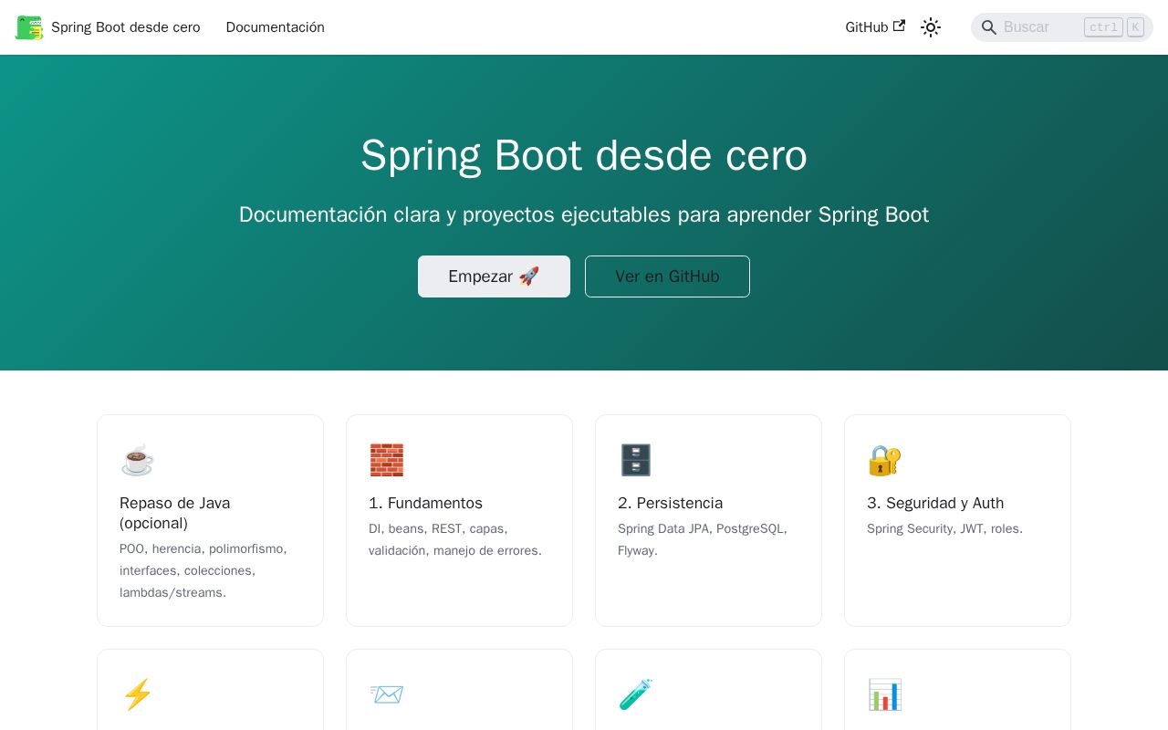Click the text 'Spring Data JPA, PostgreSQL, Flyway.'
The width and height of the screenshot is (1168, 730).
point(703,539)
